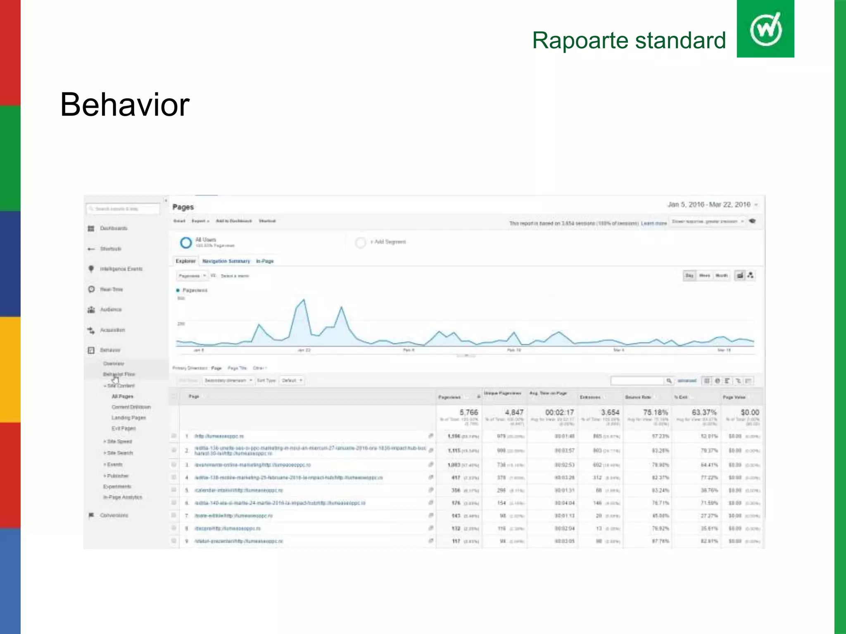This screenshot has width=846, height=634.
Task: Click the Email button
Action: [179, 221]
